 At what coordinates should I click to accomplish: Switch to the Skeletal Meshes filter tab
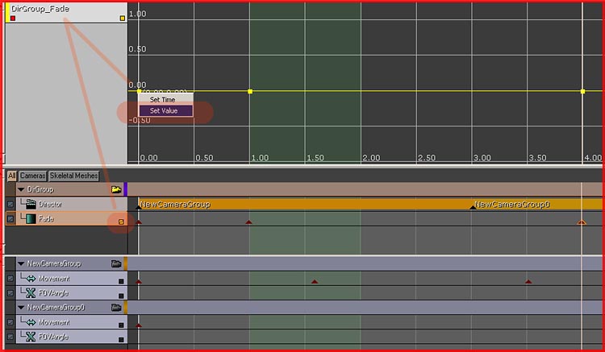click(73, 176)
